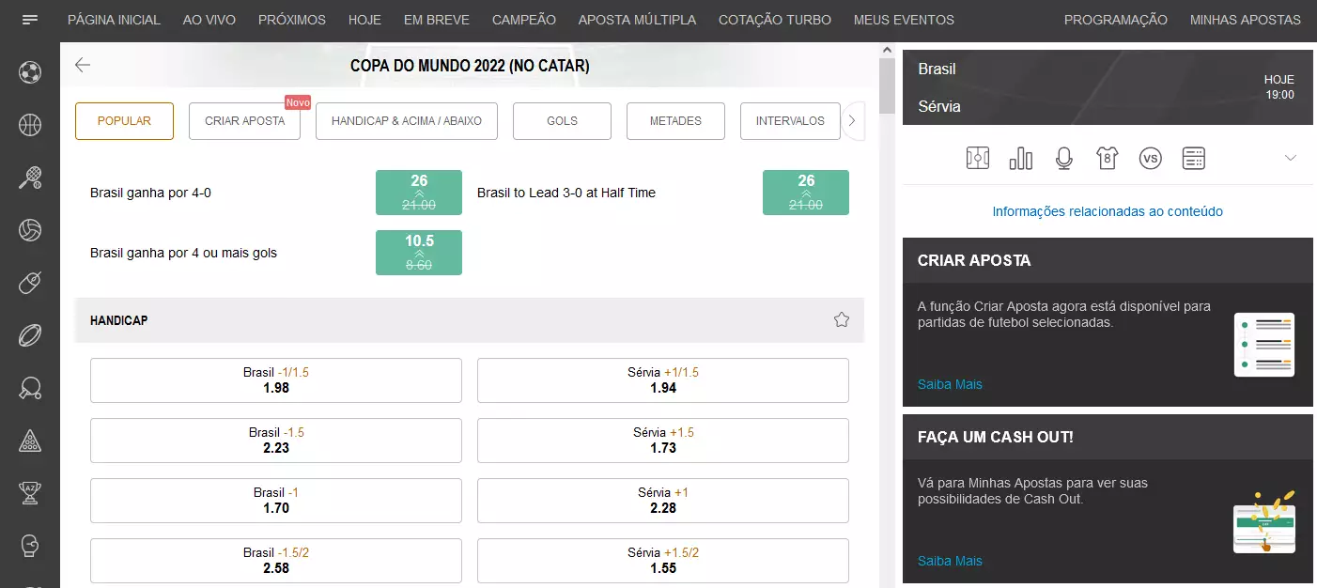Open AO VIVO in the top menu
1317x588 pixels.
click(209, 20)
